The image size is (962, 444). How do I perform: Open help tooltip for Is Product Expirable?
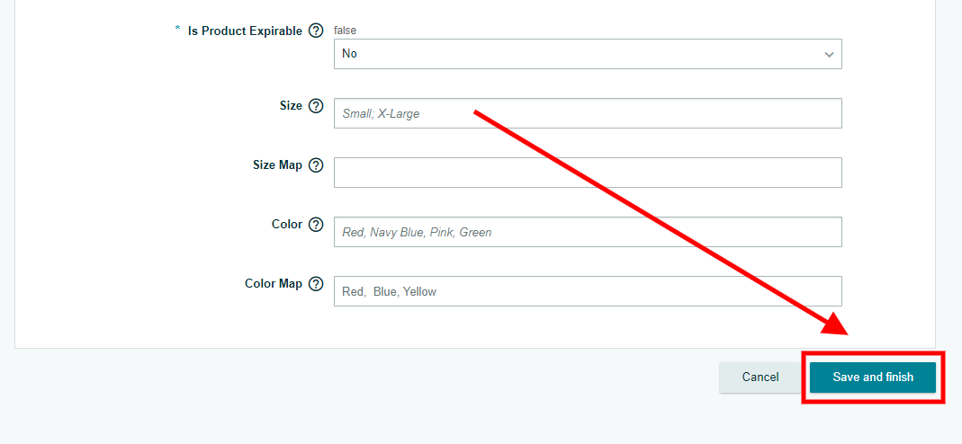(316, 31)
